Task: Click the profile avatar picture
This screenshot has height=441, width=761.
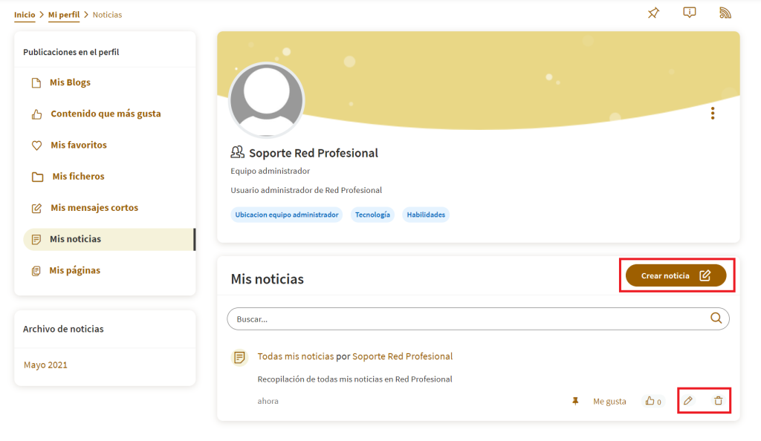Action: click(x=267, y=100)
